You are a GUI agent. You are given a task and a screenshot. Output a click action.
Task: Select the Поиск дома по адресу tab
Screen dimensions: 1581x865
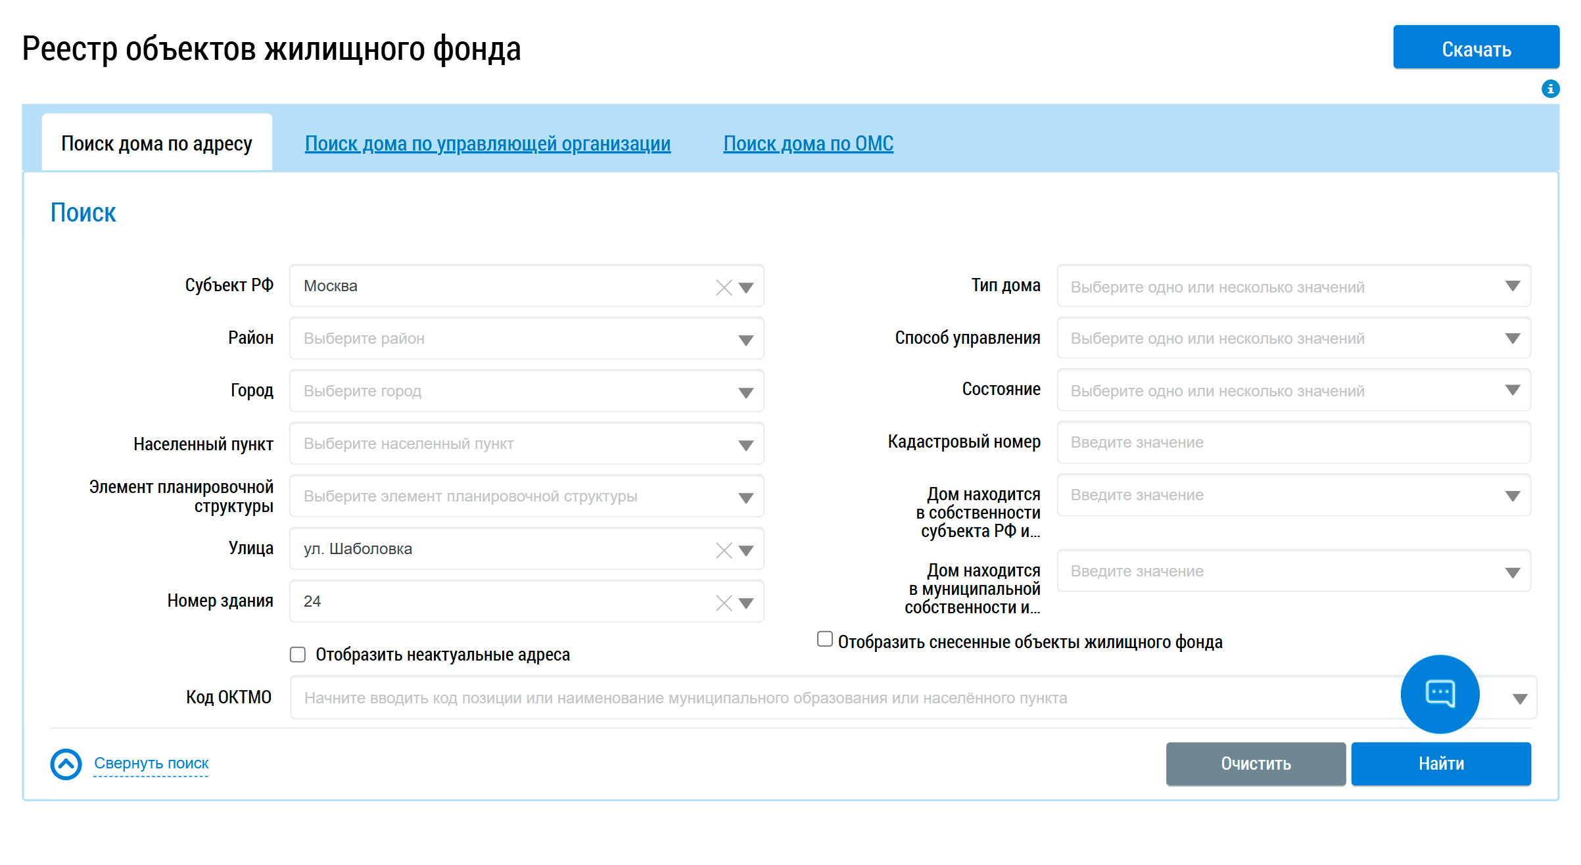156,143
